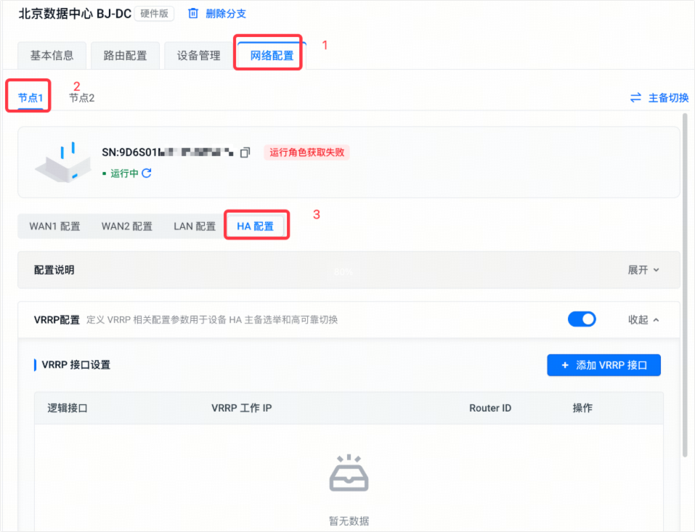Click the 添加 VRRP 接口 button

point(603,365)
